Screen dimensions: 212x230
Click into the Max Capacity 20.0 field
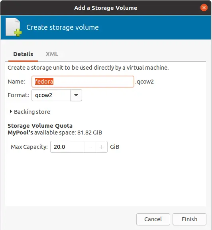pyautogui.click(x=67, y=147)
